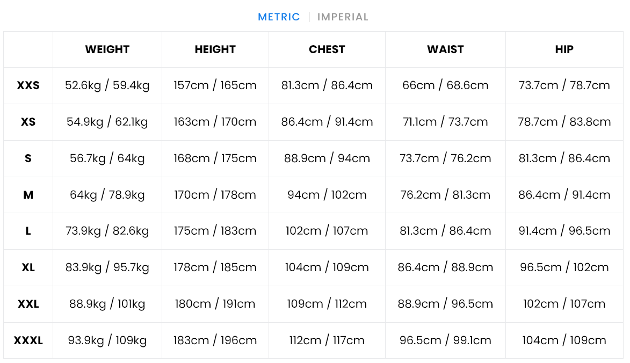Click the L chest cell 102cm / 107cm
This screenshot has width=630, height=363.
coord(327,231)
